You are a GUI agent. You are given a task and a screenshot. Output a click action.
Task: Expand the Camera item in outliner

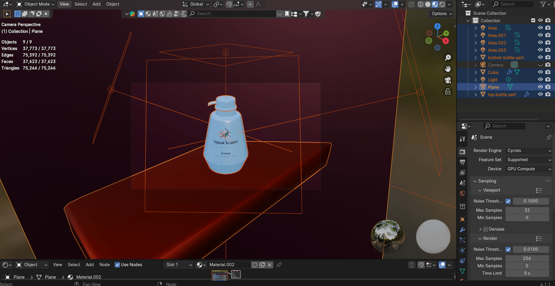tap(476, 65)
